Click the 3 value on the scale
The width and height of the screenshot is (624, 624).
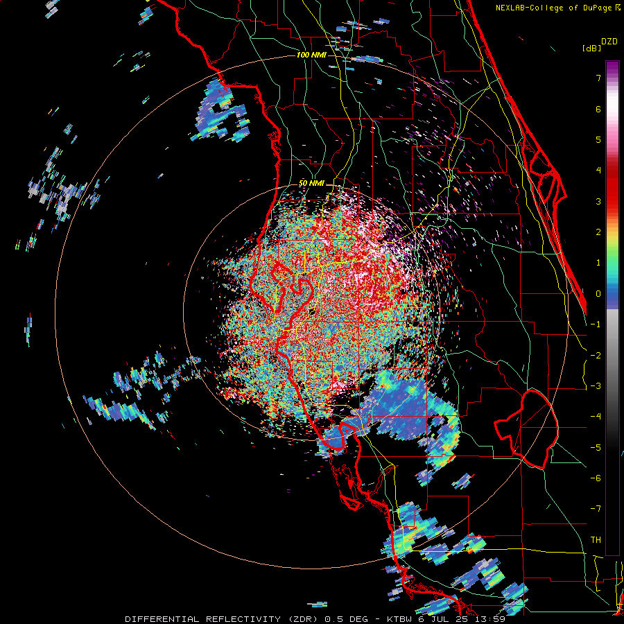598,201
